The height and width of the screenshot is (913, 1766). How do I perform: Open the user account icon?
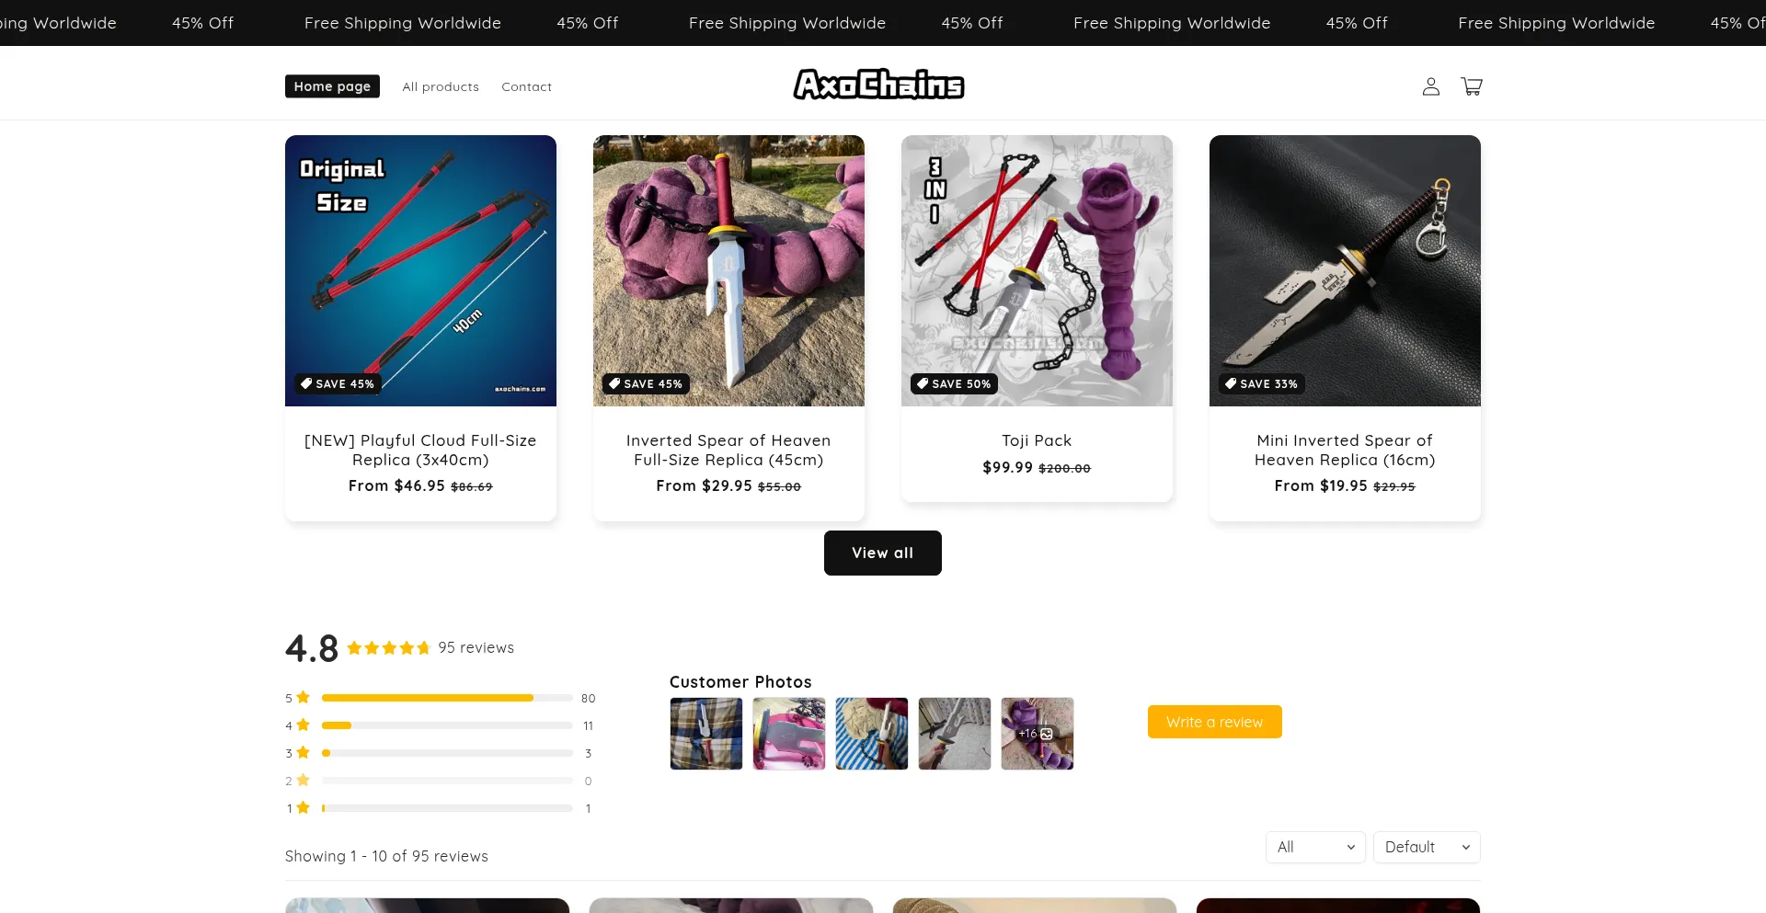(x=1430, y=86)
